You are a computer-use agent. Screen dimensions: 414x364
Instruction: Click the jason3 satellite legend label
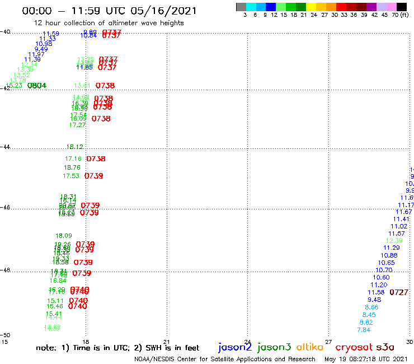tap(274, 347)
